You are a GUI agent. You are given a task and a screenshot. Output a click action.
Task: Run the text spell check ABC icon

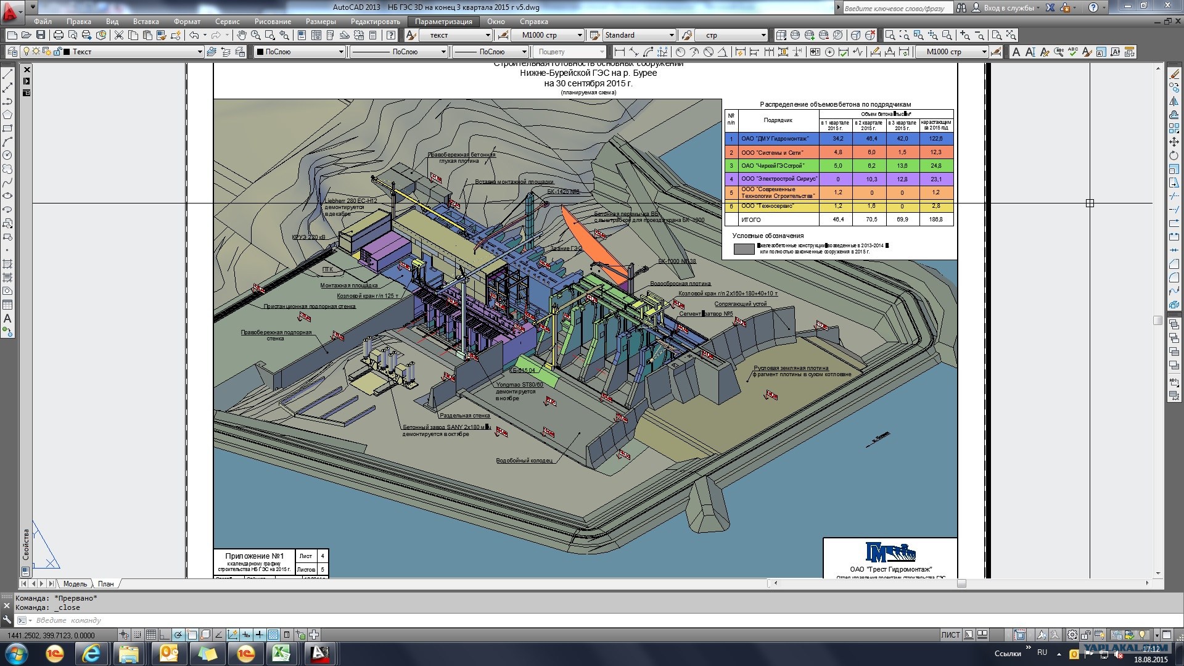(1073, 52)
